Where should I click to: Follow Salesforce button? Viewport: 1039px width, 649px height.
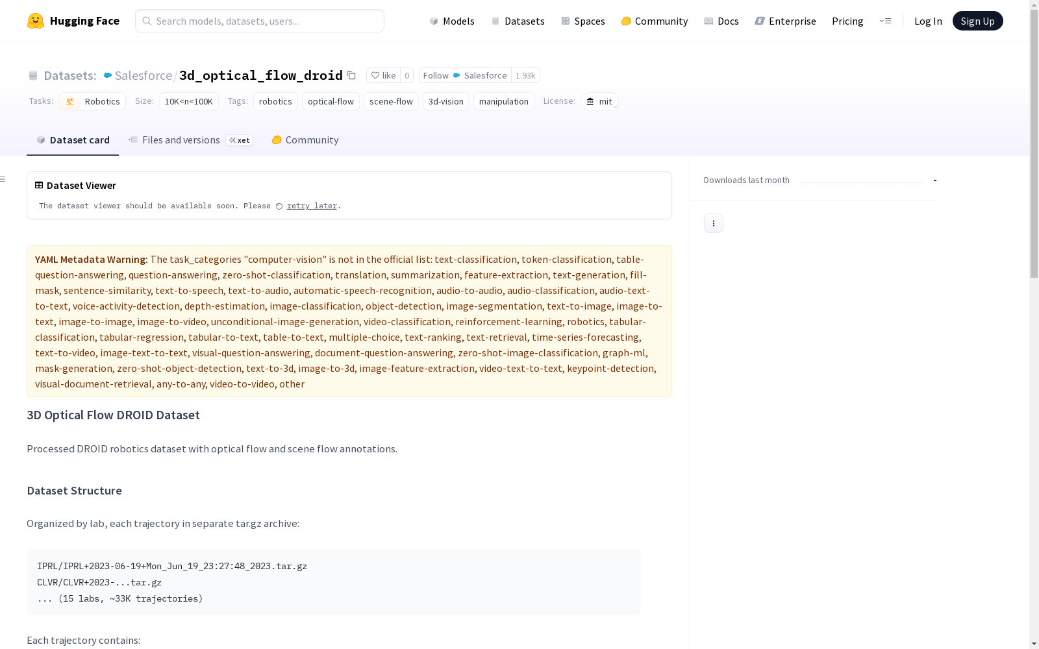pos(465,75)
